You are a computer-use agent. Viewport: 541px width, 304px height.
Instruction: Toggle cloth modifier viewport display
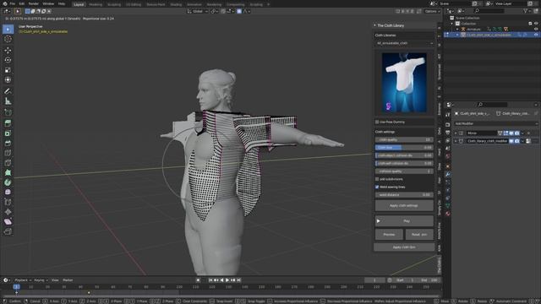(511, 141)
